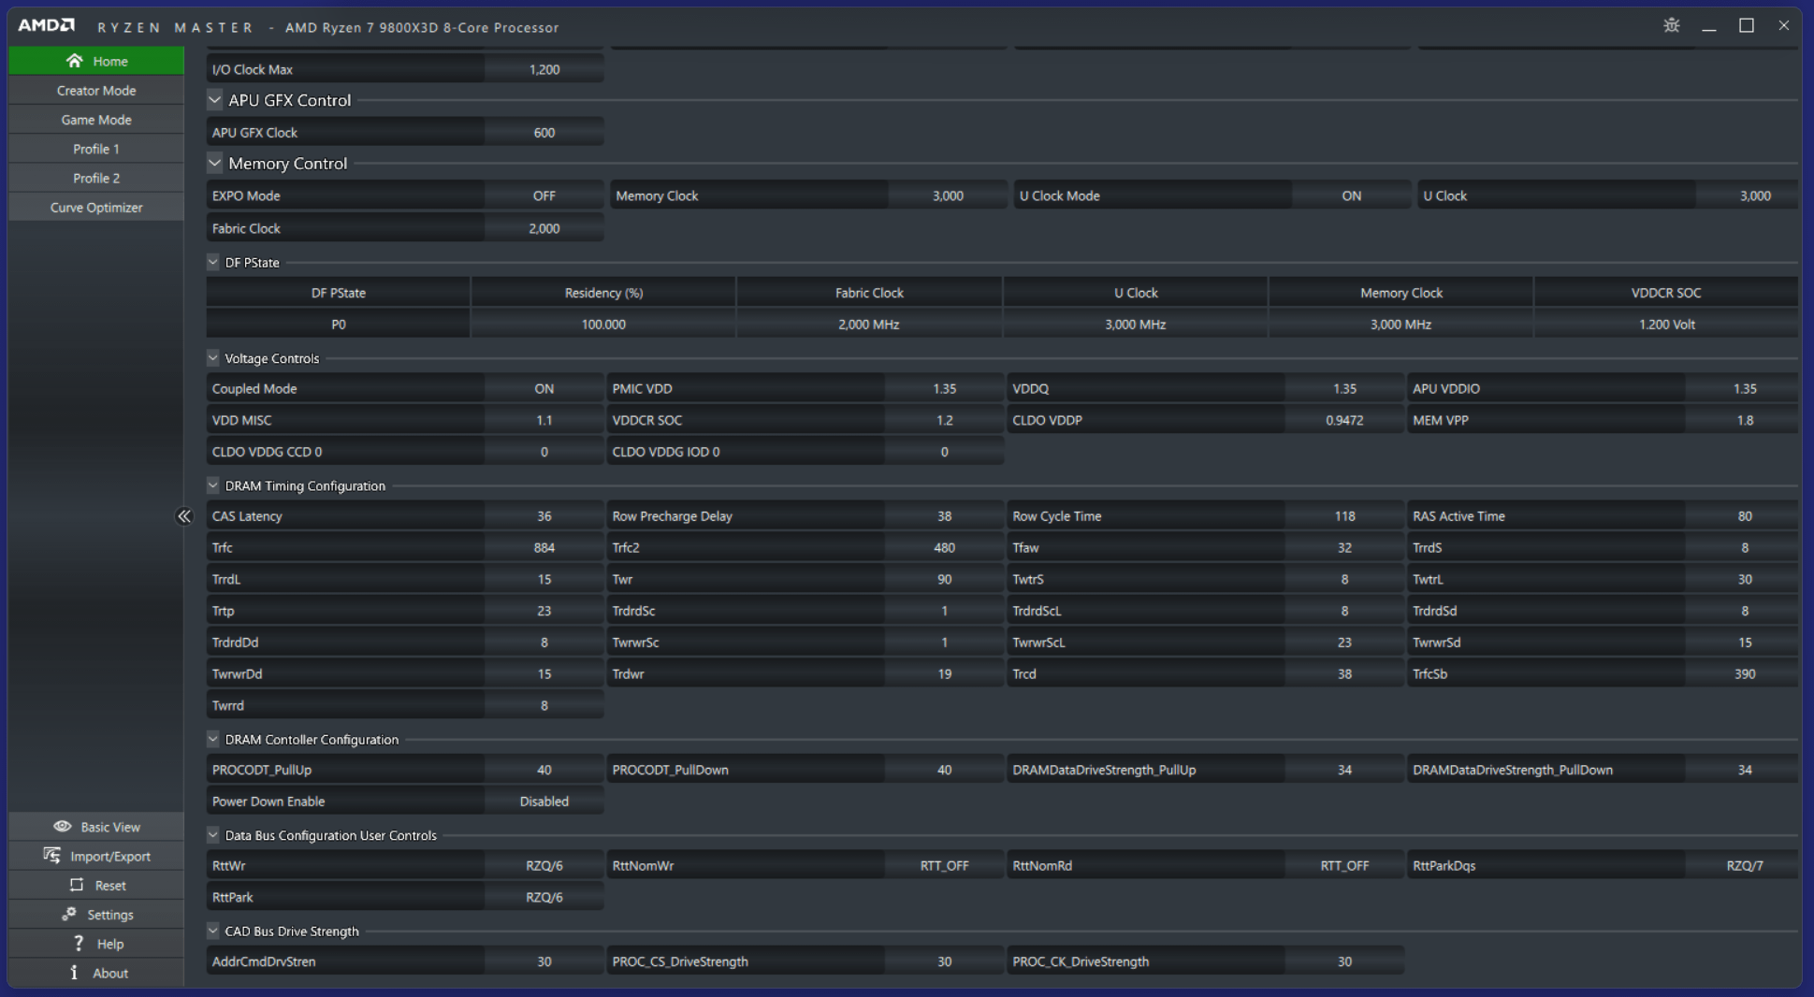Image resolution: width=1814 pixels, height=997 pixels.
Task: Collapse Data Bus Configuration User Controls
Action: point(212,834)
